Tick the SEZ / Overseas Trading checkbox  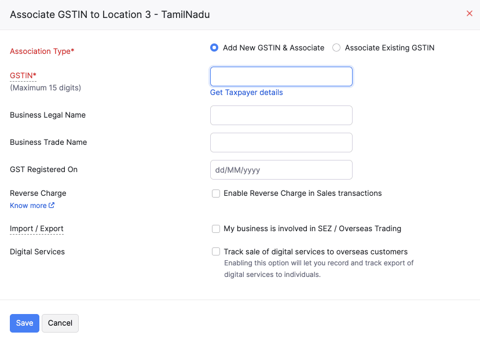coord(216,229)
